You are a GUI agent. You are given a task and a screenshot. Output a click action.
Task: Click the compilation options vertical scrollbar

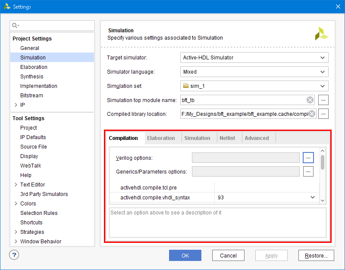(x=323, y=162)
